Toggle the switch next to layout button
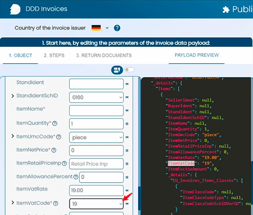This screenshot has height=215, width=253. click(129, 69)
